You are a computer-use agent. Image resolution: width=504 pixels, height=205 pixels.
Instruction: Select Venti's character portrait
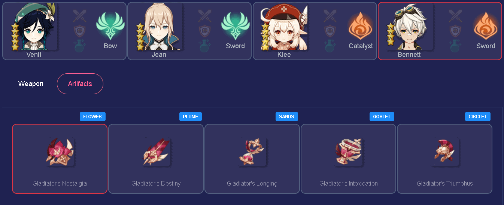click(x=34, y=27)
